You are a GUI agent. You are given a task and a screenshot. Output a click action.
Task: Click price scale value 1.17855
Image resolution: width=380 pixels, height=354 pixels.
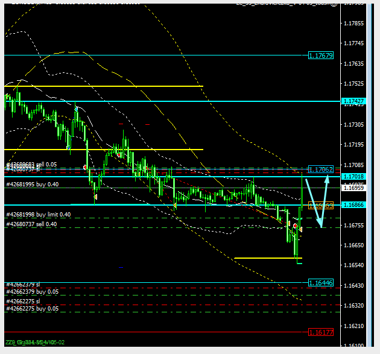(x=354, y=24)
